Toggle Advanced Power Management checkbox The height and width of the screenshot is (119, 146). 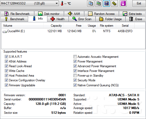75,66
